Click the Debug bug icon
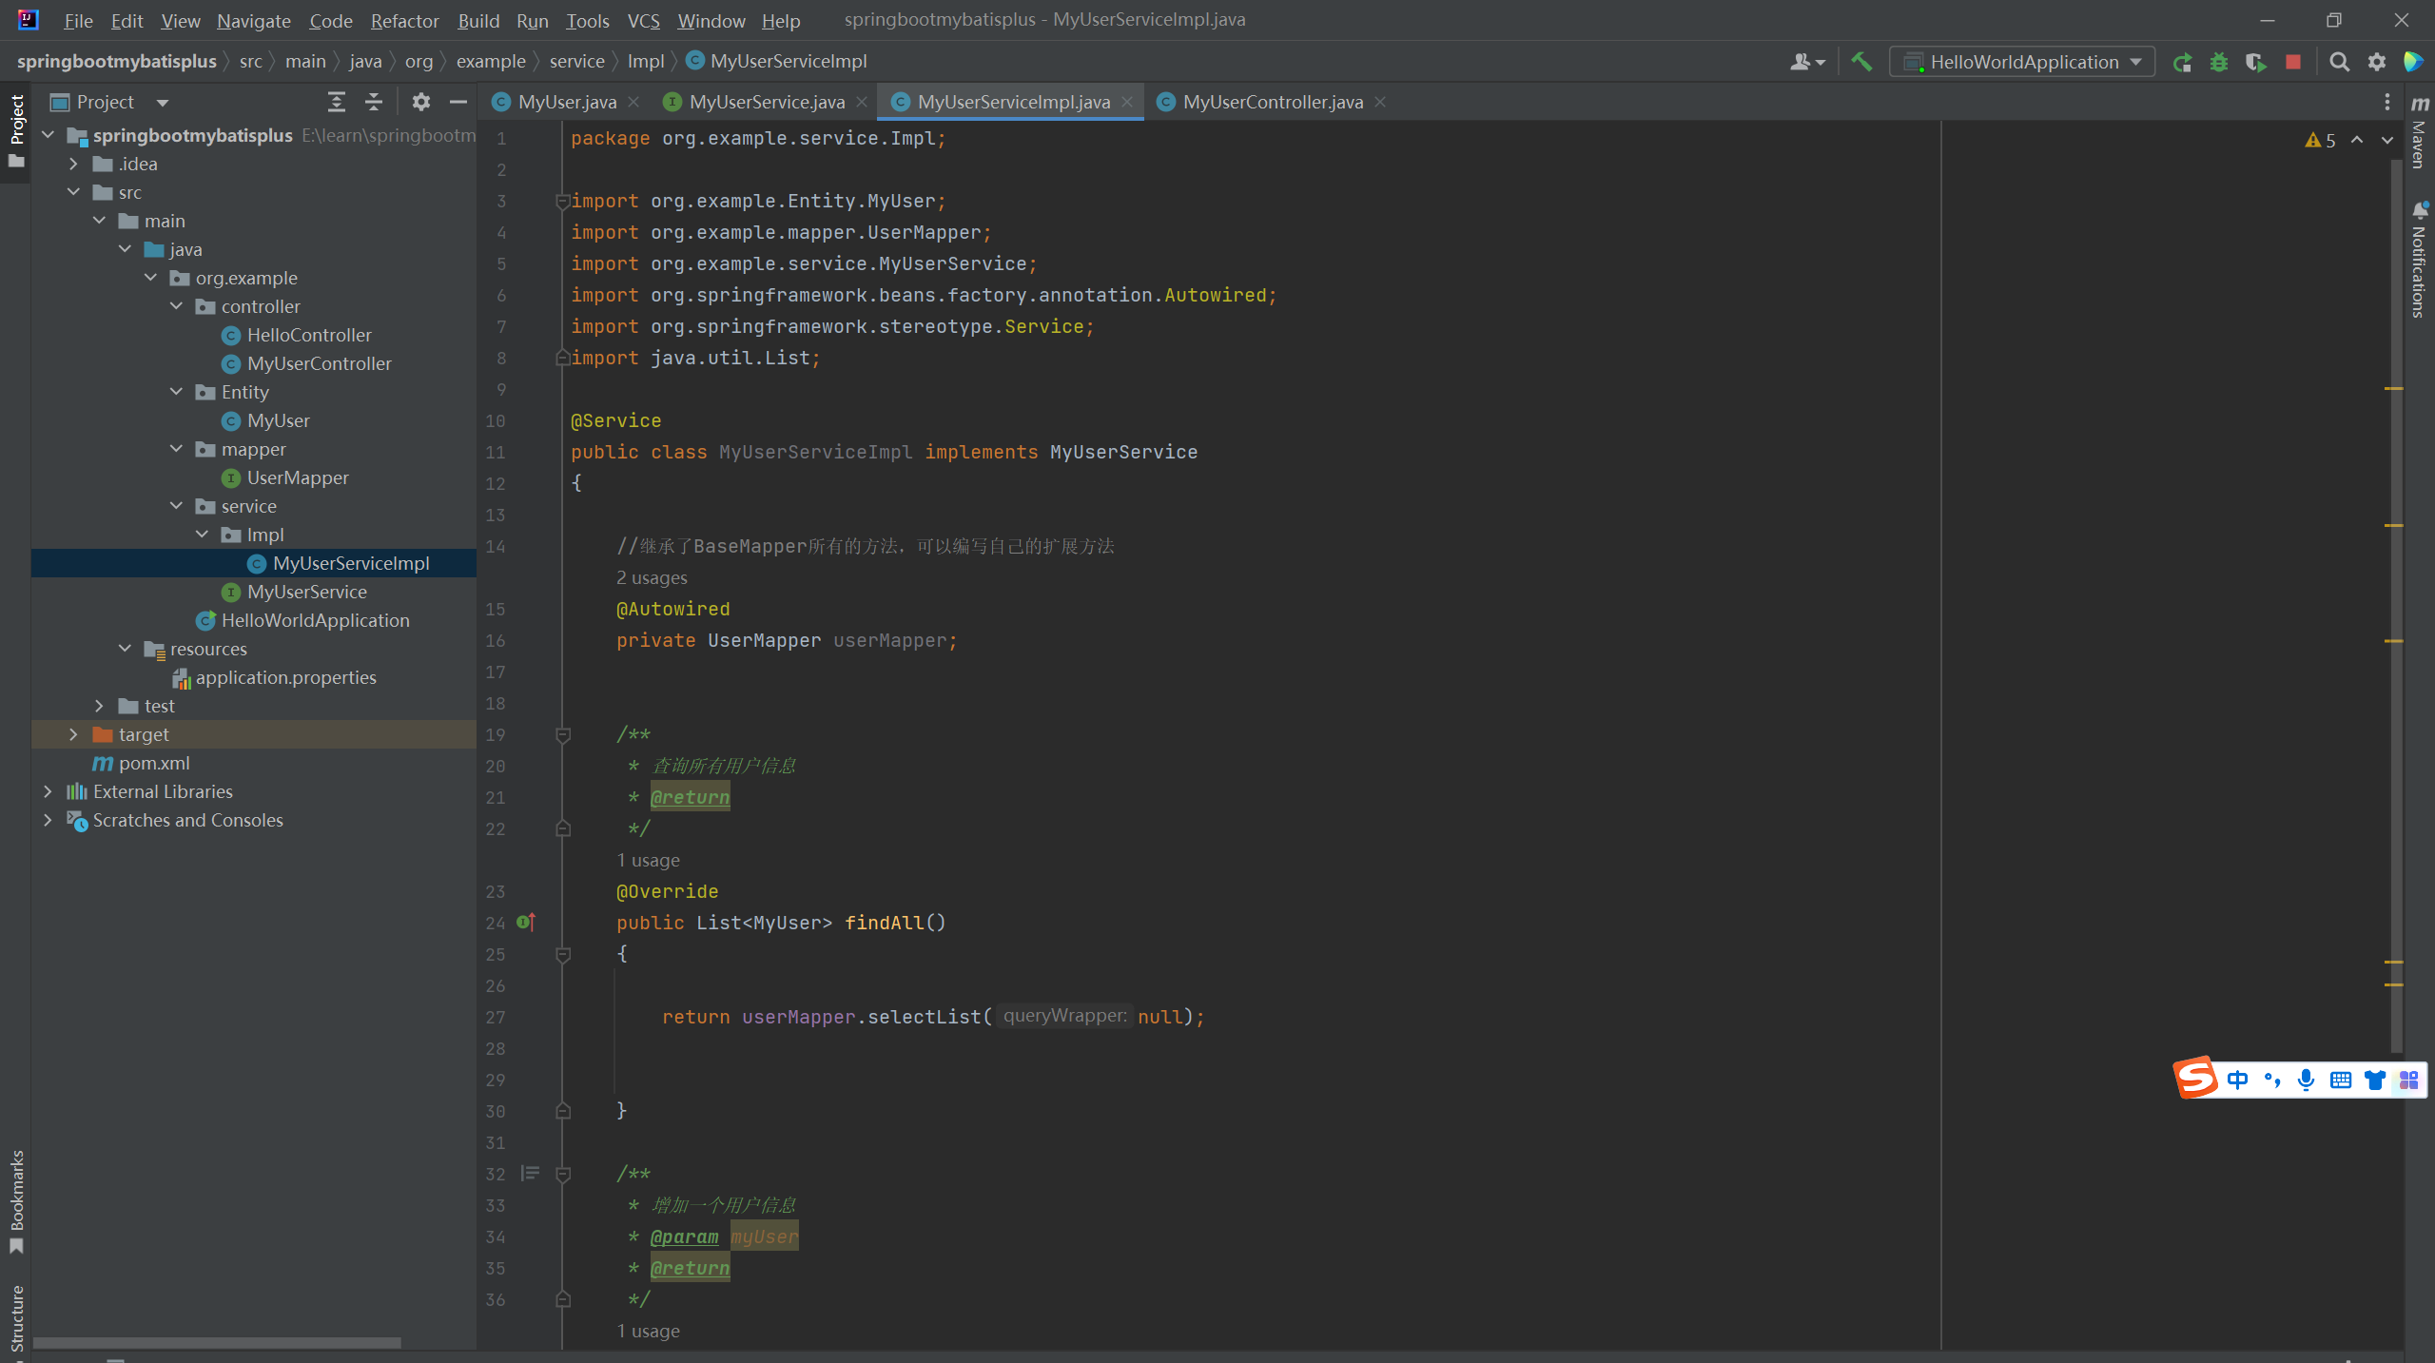 click(2219, 62)
